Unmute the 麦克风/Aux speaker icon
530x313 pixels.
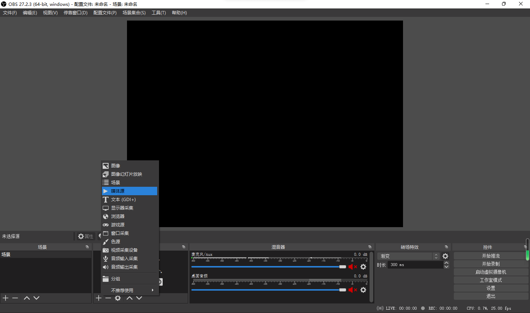point(353,267)
